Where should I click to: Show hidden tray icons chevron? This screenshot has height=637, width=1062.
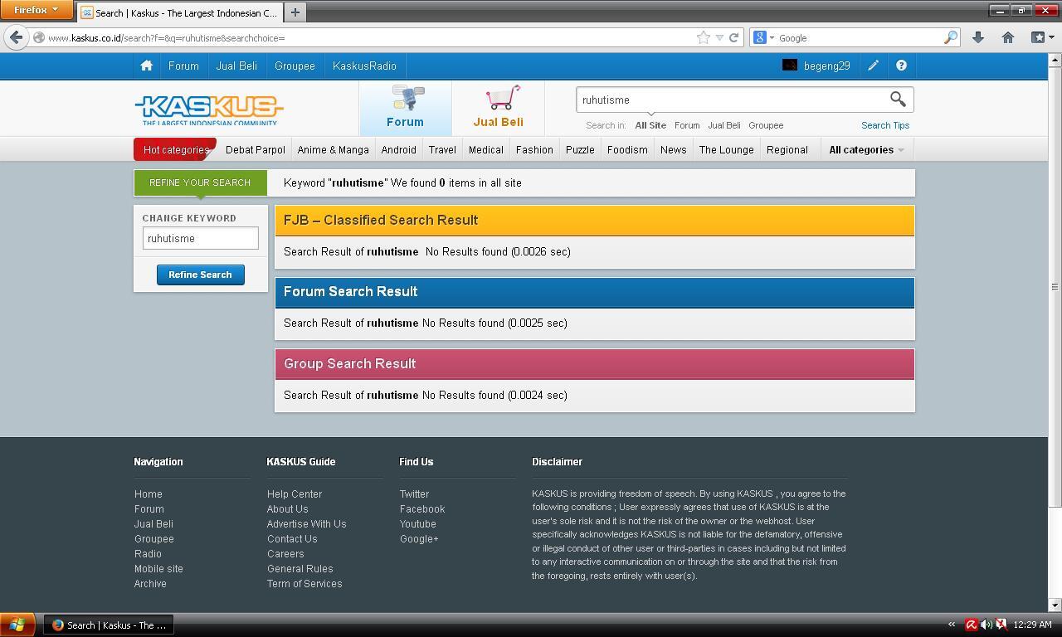click(952, 625)
